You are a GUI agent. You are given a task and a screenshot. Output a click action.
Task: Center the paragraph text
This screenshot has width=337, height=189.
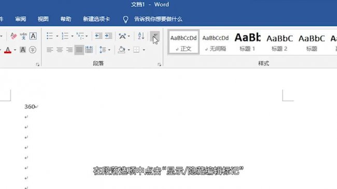pos(60,50)
